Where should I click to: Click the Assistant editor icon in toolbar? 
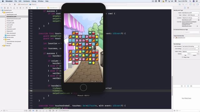(183, 4)
